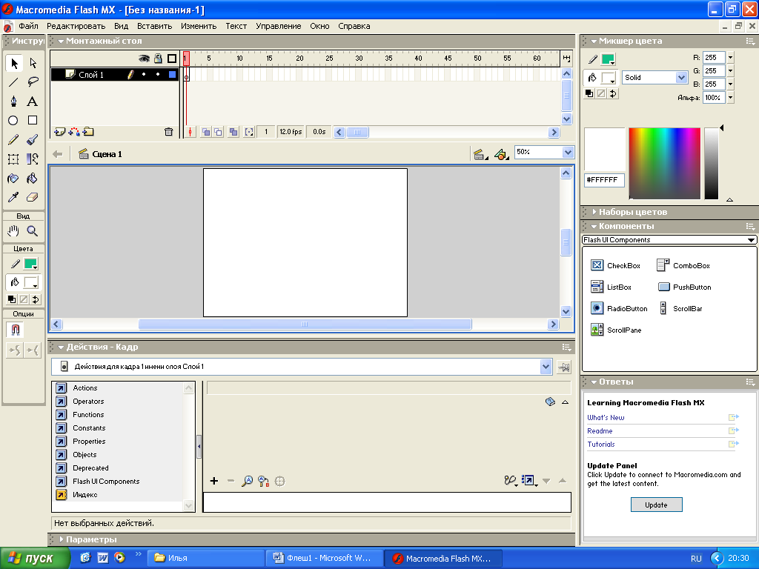Select the Eraser tool
The height and width of the screenshot is (569, 759).
click(x=33, y=197)
